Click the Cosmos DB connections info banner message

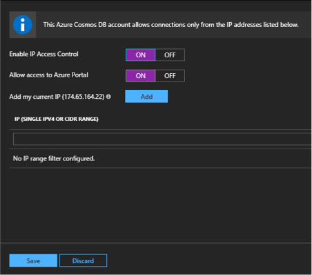coord(171,25)
